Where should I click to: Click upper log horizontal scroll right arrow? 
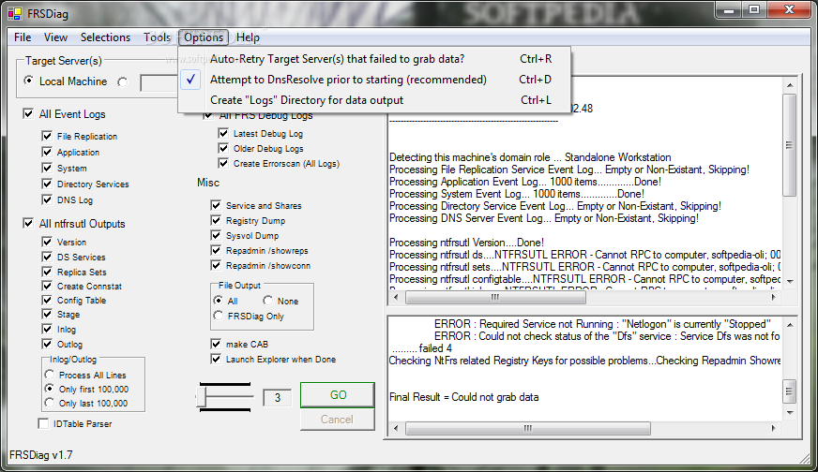pos(773,297)
